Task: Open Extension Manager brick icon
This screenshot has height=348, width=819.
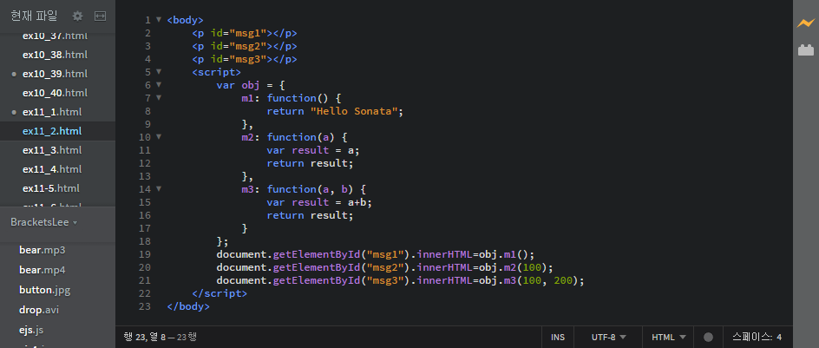Action: [805, 50]
